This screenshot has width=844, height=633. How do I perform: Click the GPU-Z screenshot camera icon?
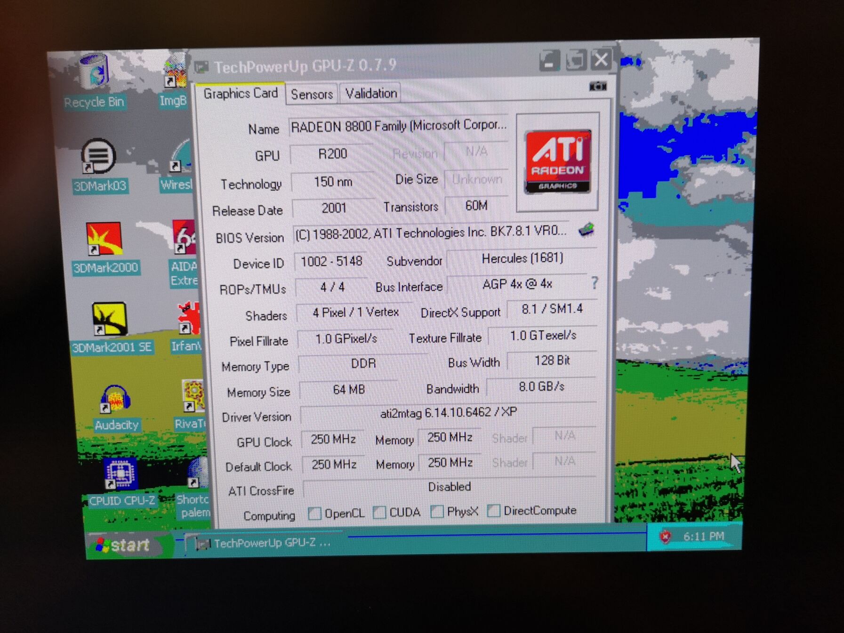click(598, 86)
